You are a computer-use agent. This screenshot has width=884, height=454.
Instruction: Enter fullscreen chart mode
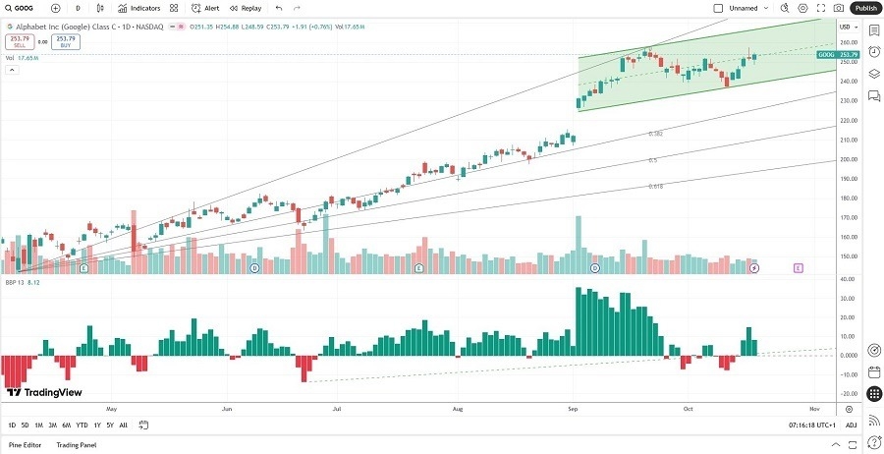tap(820, 8)
